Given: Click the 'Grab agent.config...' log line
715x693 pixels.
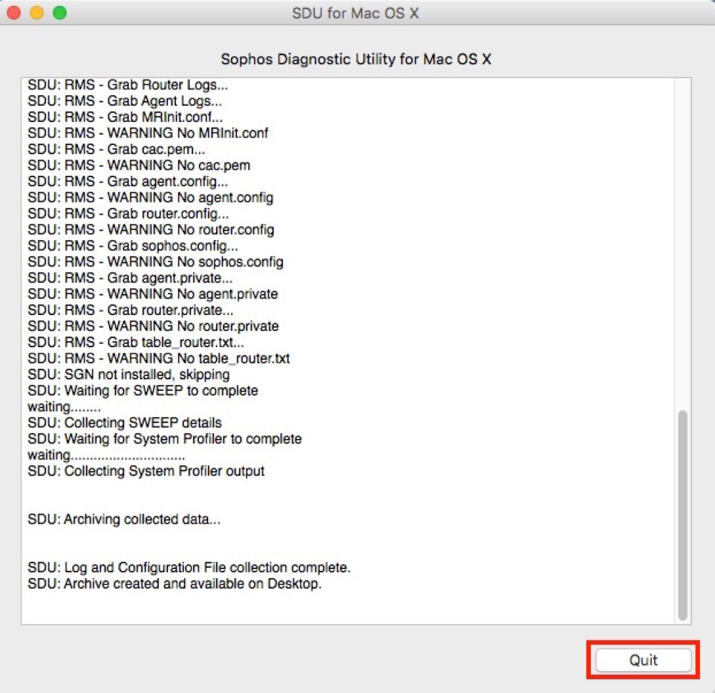Looking at the screenshot, I should (x=127, y=182).
